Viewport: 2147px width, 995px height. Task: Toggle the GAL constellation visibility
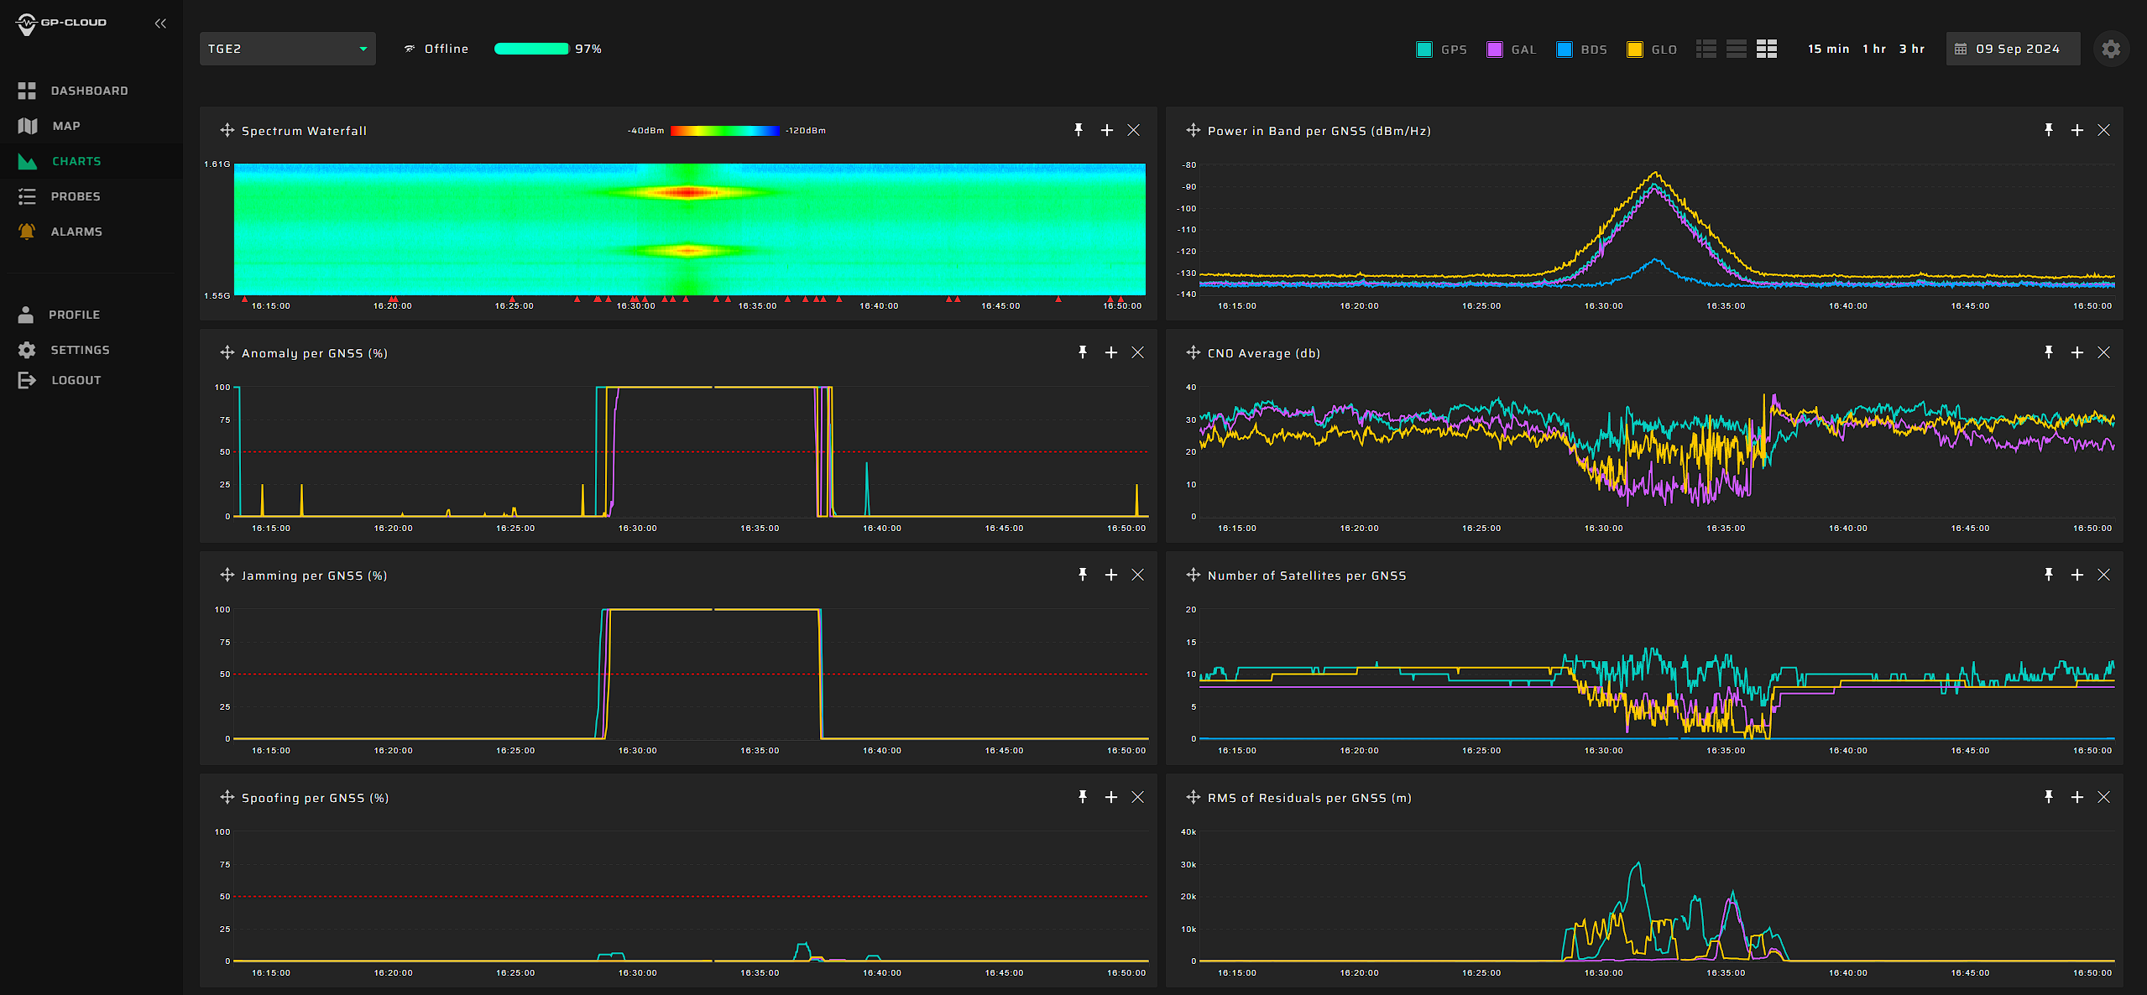coord(1493,49)
